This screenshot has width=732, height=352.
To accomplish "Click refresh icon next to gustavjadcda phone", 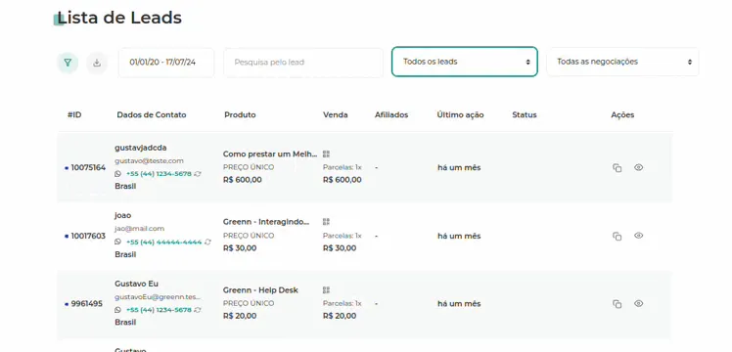I will point(198,173).
